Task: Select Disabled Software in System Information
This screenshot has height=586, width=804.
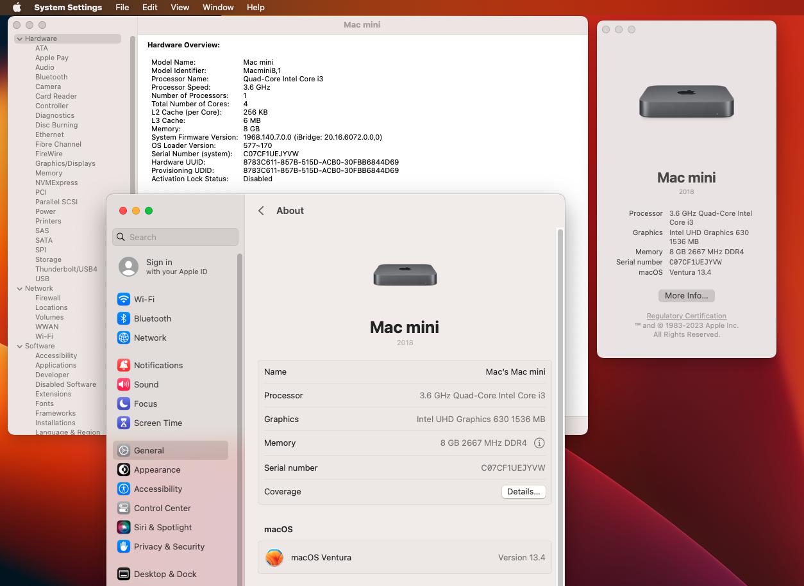Action: 65,384
